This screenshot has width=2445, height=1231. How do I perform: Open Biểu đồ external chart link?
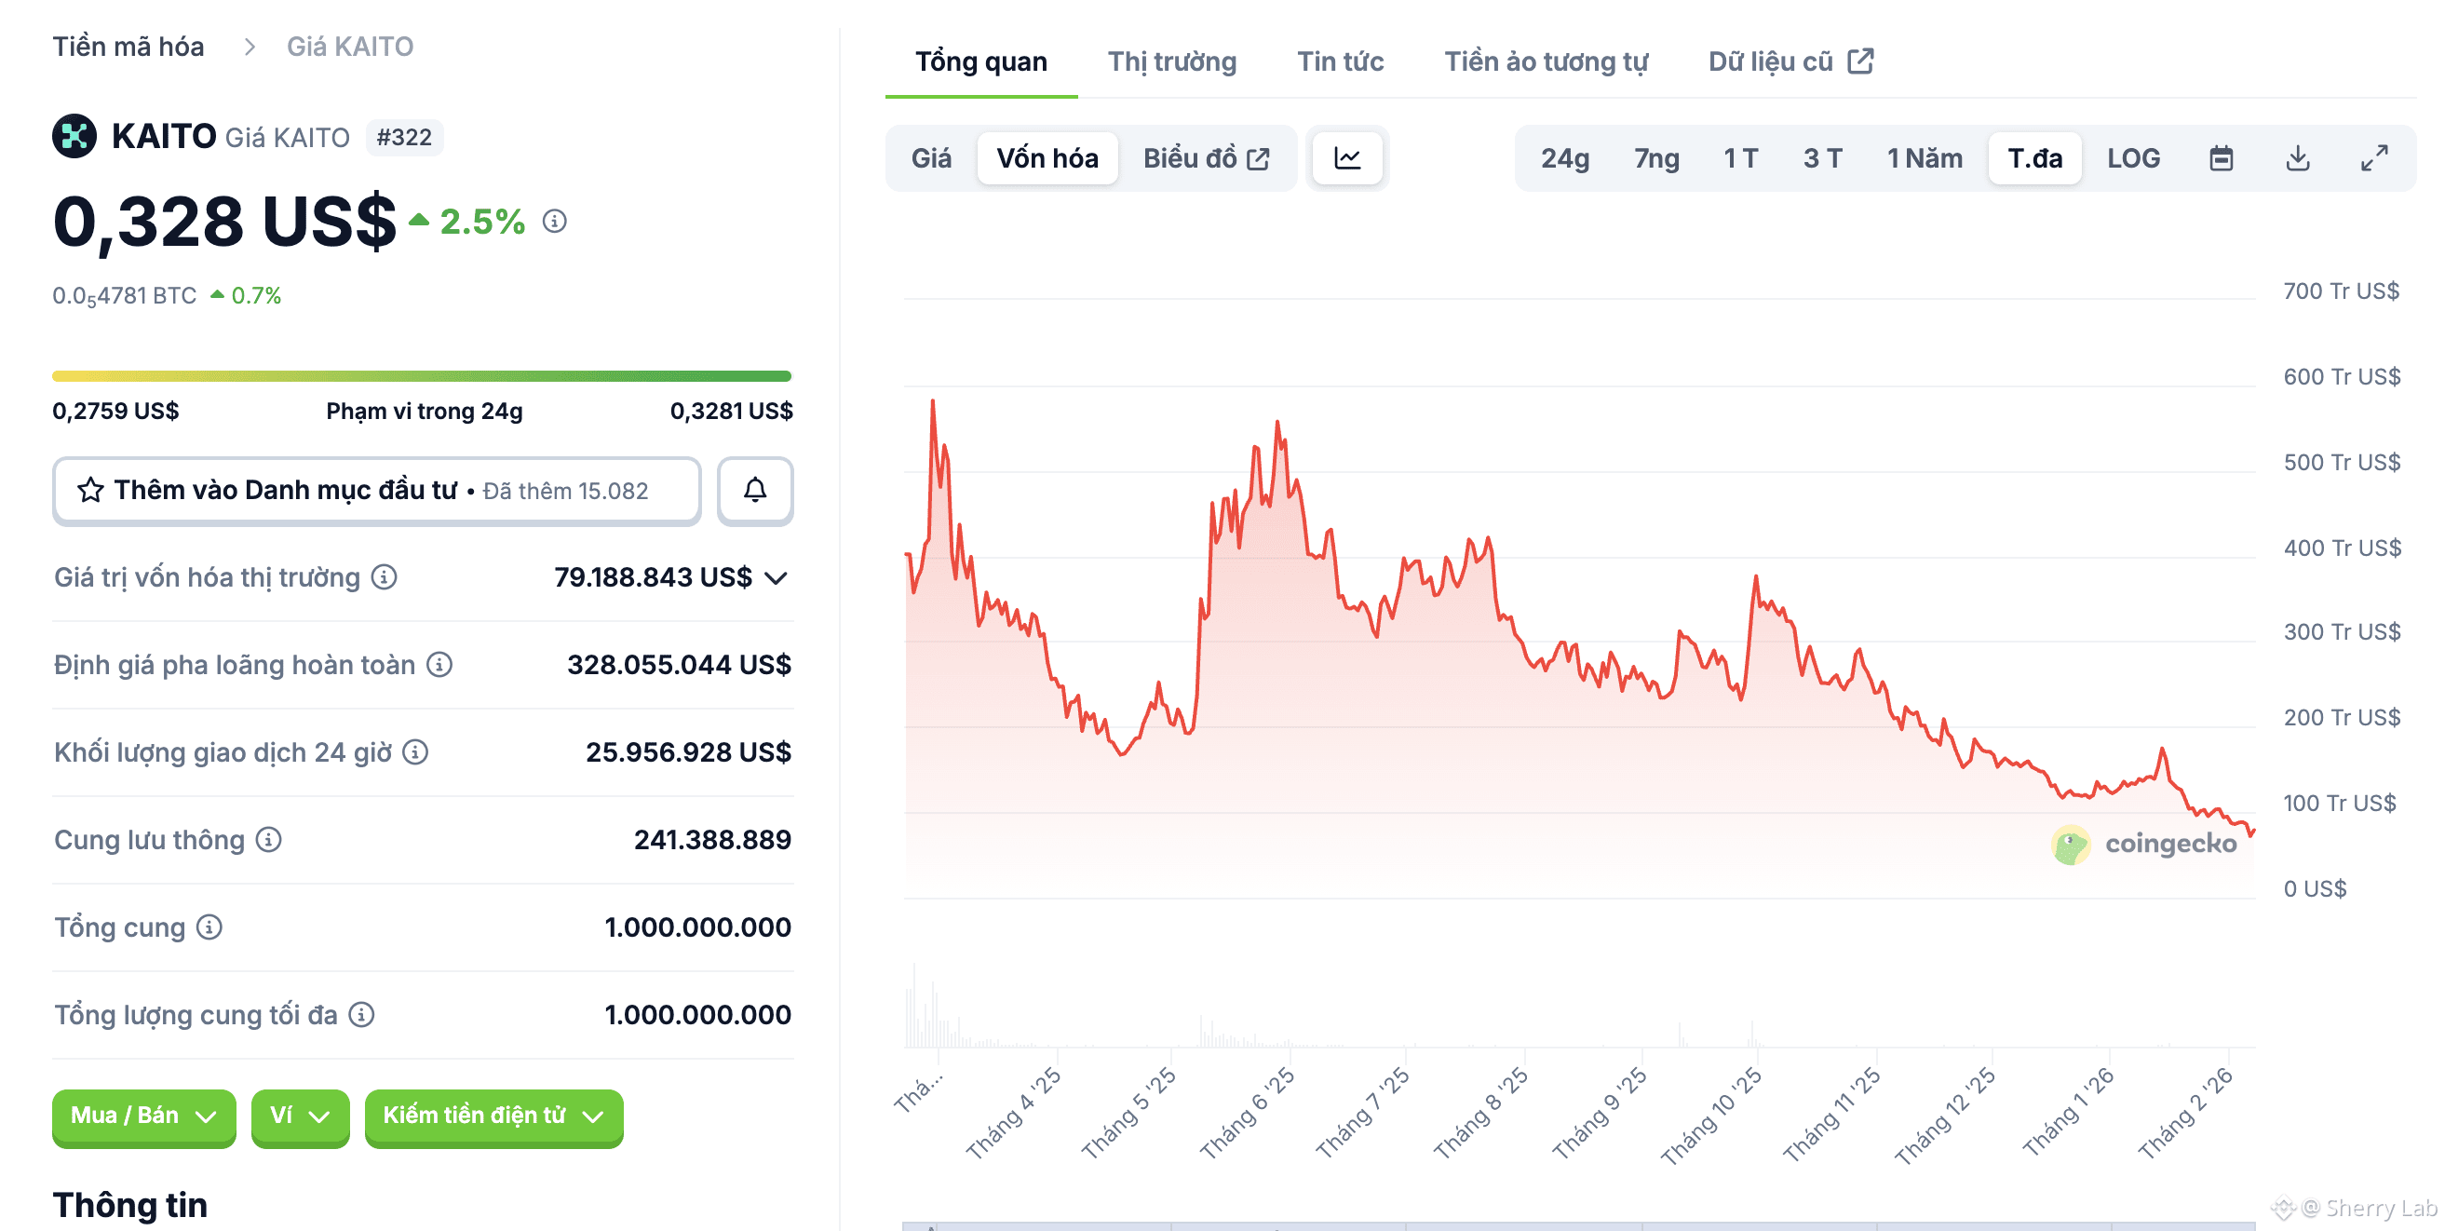pyautogui.click(x=1207, y=157)
